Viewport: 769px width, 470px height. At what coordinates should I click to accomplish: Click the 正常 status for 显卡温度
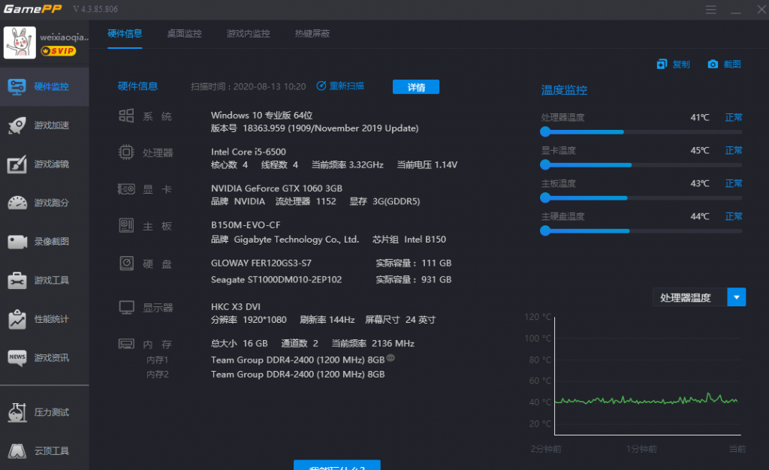coord(734,150)
